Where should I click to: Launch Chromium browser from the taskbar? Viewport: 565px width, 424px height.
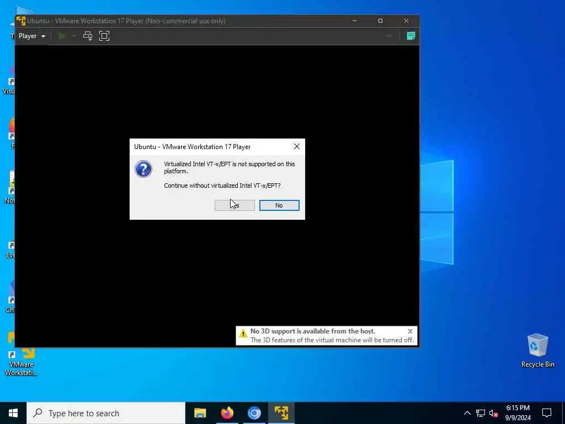coord(254,413)
